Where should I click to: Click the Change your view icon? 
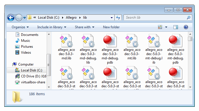pyautogui.click(x=160, y=27)
